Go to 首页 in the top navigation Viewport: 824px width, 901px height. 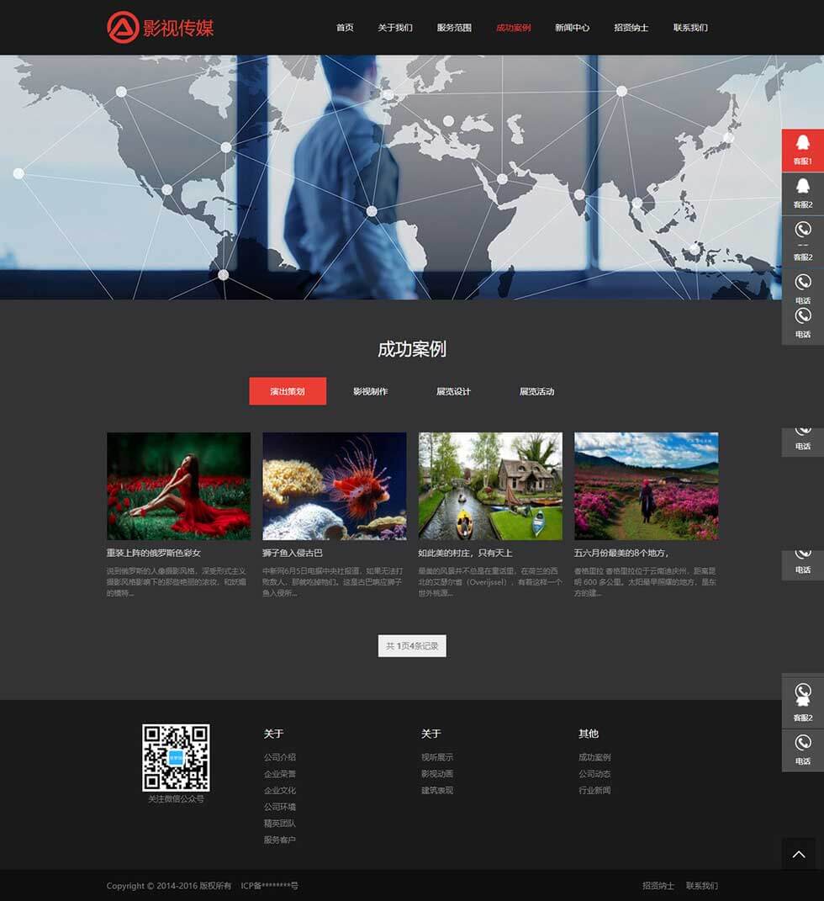click(345, 28)
